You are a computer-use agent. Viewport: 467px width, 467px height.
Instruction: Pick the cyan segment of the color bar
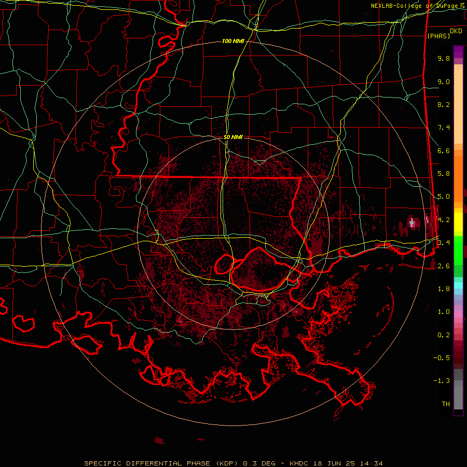tap(458, 285)
